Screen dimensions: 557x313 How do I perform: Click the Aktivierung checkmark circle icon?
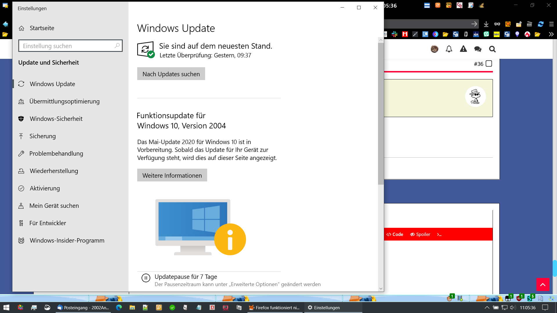21,188
